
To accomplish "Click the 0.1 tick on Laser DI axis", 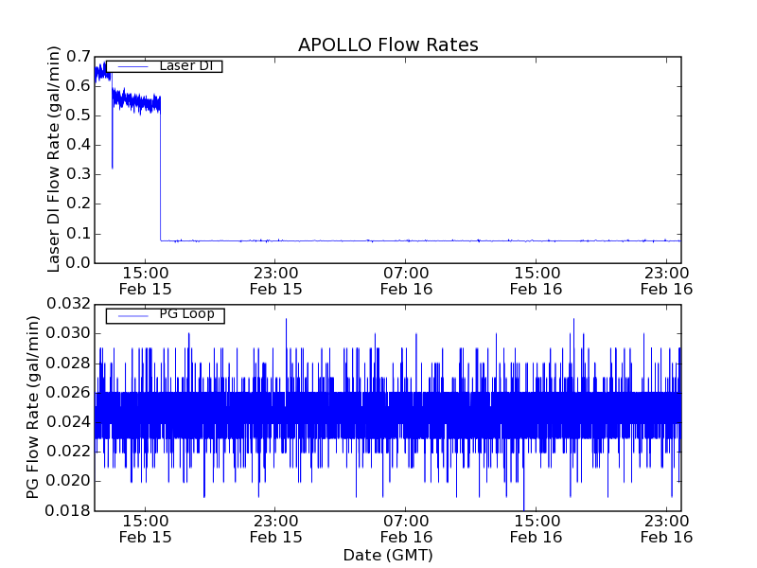I will click(79, 234).
